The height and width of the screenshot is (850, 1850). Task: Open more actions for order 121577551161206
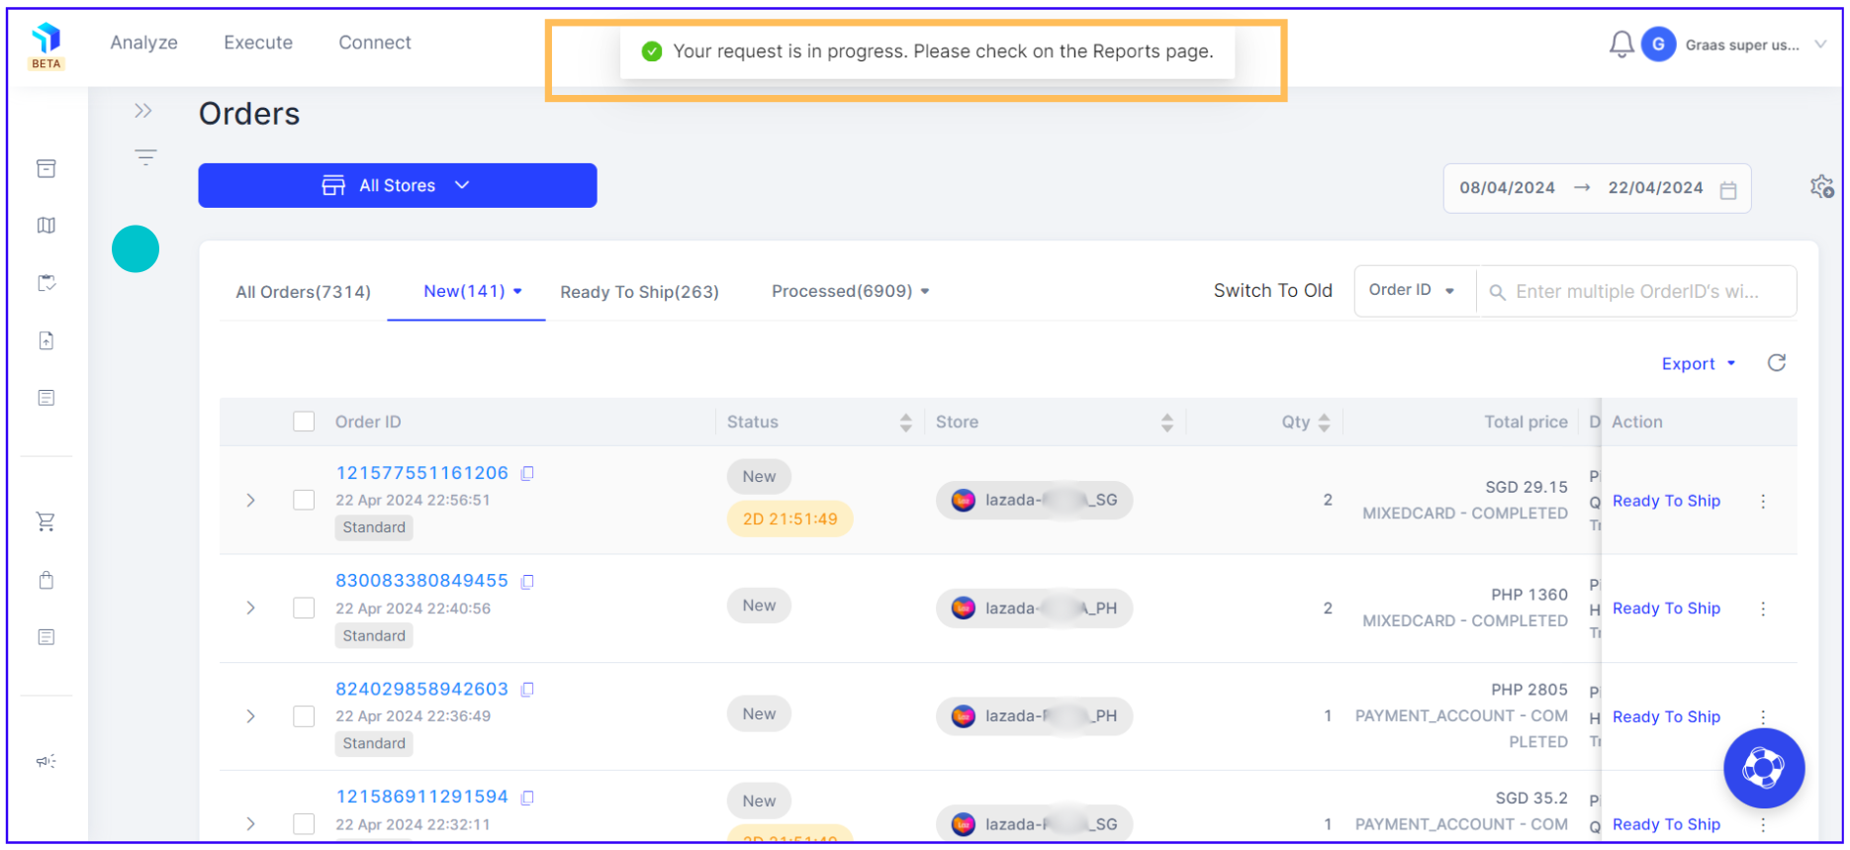point(1763,502)
